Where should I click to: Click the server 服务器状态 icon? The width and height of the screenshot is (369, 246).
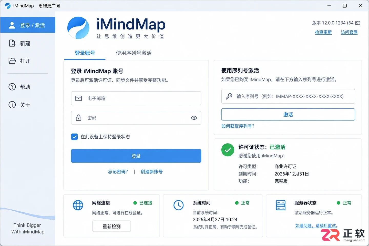[x=281, y=205]
